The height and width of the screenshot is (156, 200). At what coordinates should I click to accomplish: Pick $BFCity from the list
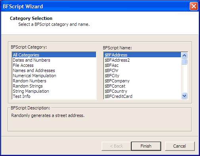pos(142,76)
